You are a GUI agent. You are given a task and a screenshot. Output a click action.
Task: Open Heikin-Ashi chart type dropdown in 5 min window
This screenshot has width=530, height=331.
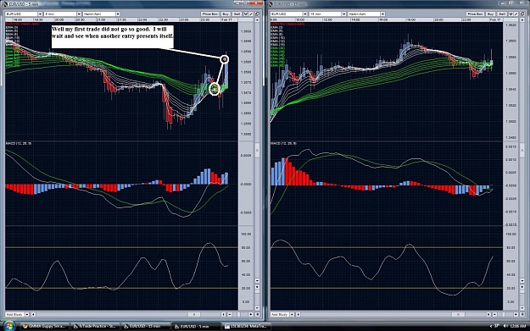101,14
